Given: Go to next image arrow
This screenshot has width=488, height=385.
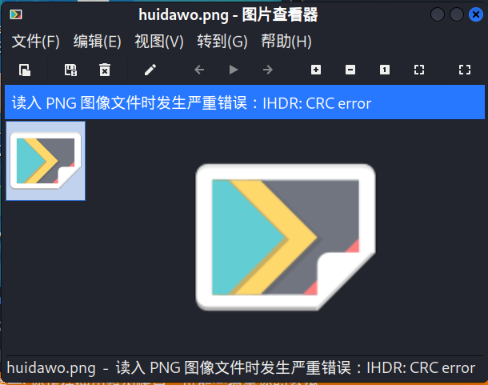Looking at the screenshot, I should coord(268,70).
